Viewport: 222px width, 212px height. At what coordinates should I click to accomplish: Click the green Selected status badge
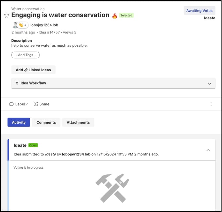(x=126, y=16)
